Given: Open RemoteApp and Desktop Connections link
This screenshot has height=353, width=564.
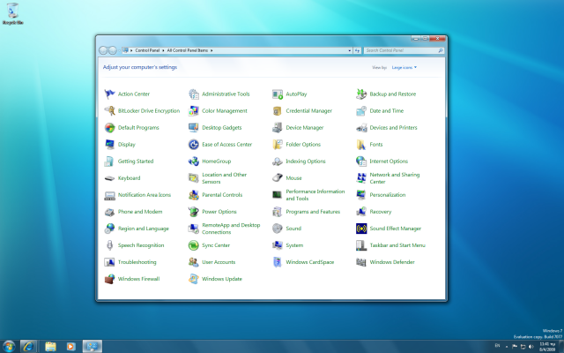Looking at the screenshot, I should (x=231, y=229).
